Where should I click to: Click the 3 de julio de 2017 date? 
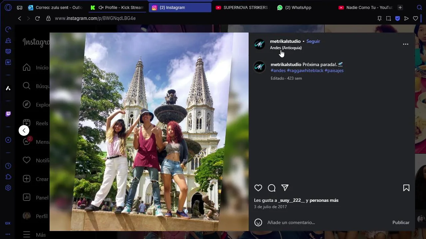[270, 207]
